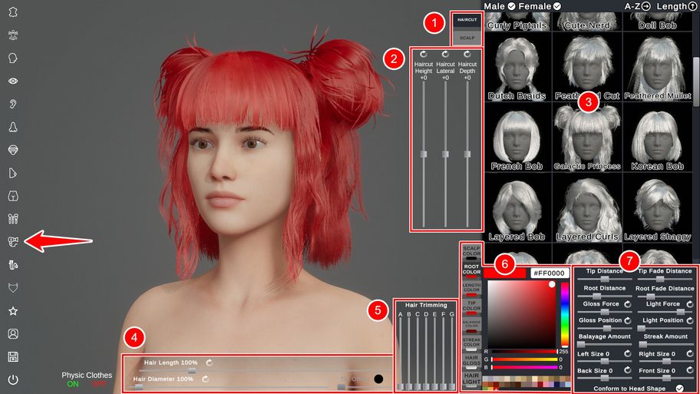Select the HAIR LIGHT channel

click(x=471, y=379)
